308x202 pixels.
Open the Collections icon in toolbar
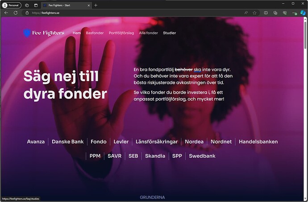[x=275, y=13]
